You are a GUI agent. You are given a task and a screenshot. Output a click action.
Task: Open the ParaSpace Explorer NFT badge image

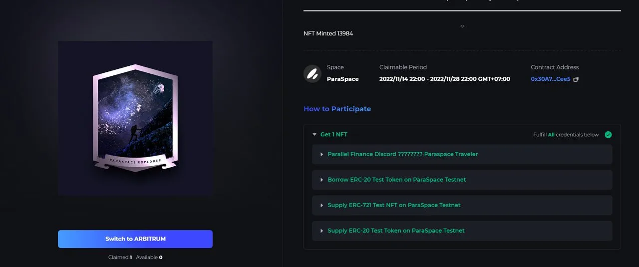tap(135, 118)
